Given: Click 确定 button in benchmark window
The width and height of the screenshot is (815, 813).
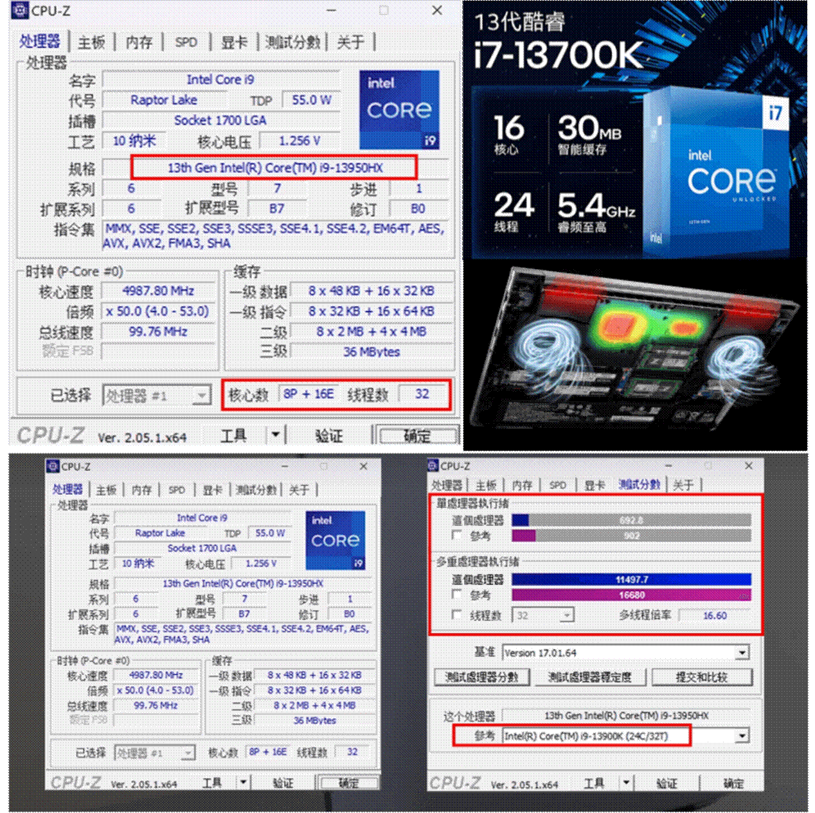Looking at the screenshot, I should [733, 783].
